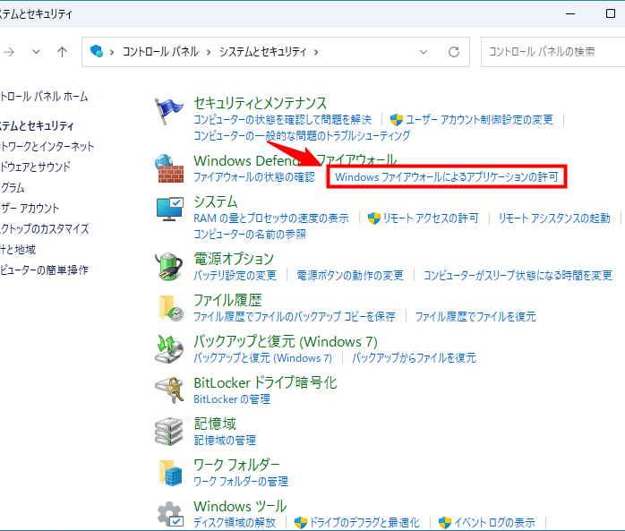Select ユーザー アカウント in sidebar
This screenshot has height=531, width=625.
[30, 208]
